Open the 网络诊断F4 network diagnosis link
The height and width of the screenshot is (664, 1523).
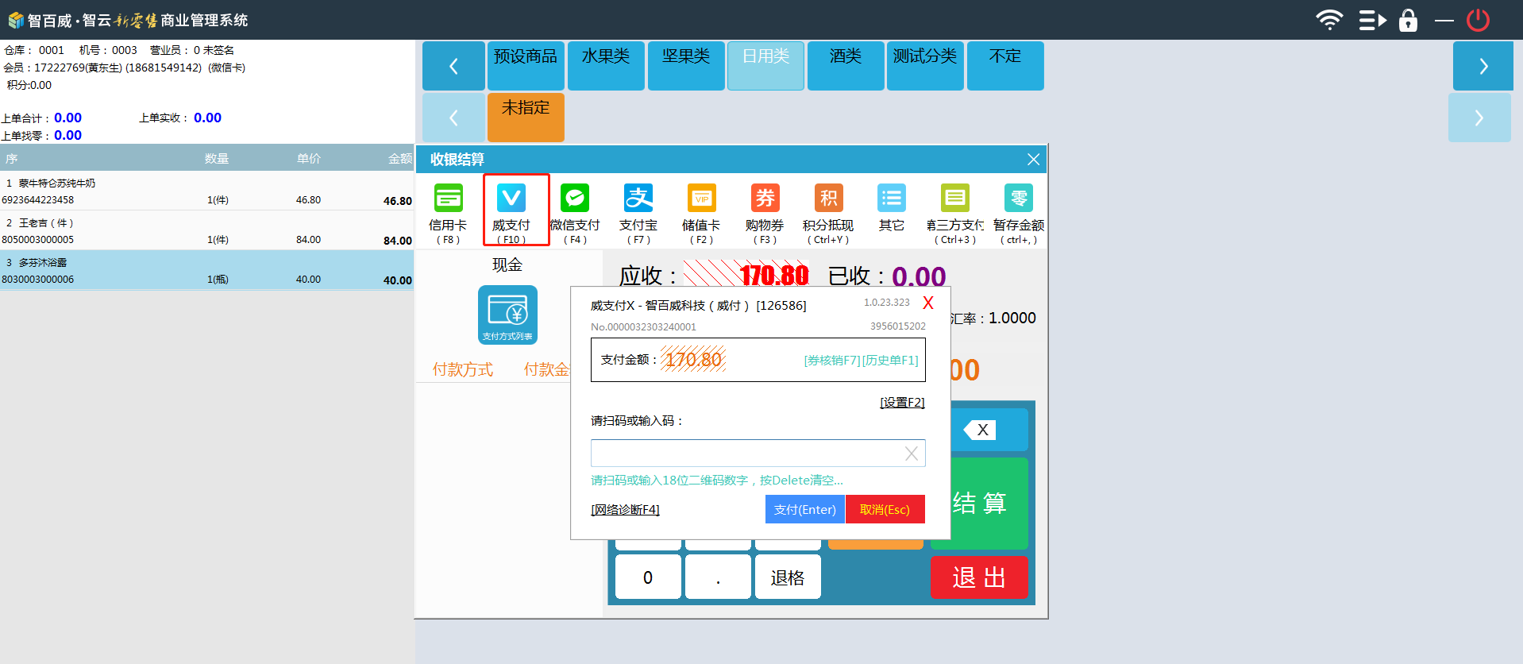pos(625,510)
